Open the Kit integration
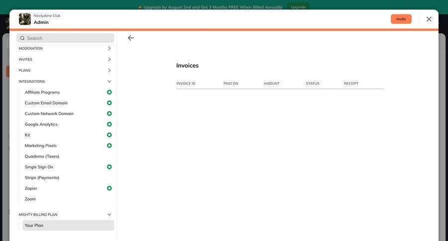This screenshot has height=241, width=448. [x=27, y=135]
